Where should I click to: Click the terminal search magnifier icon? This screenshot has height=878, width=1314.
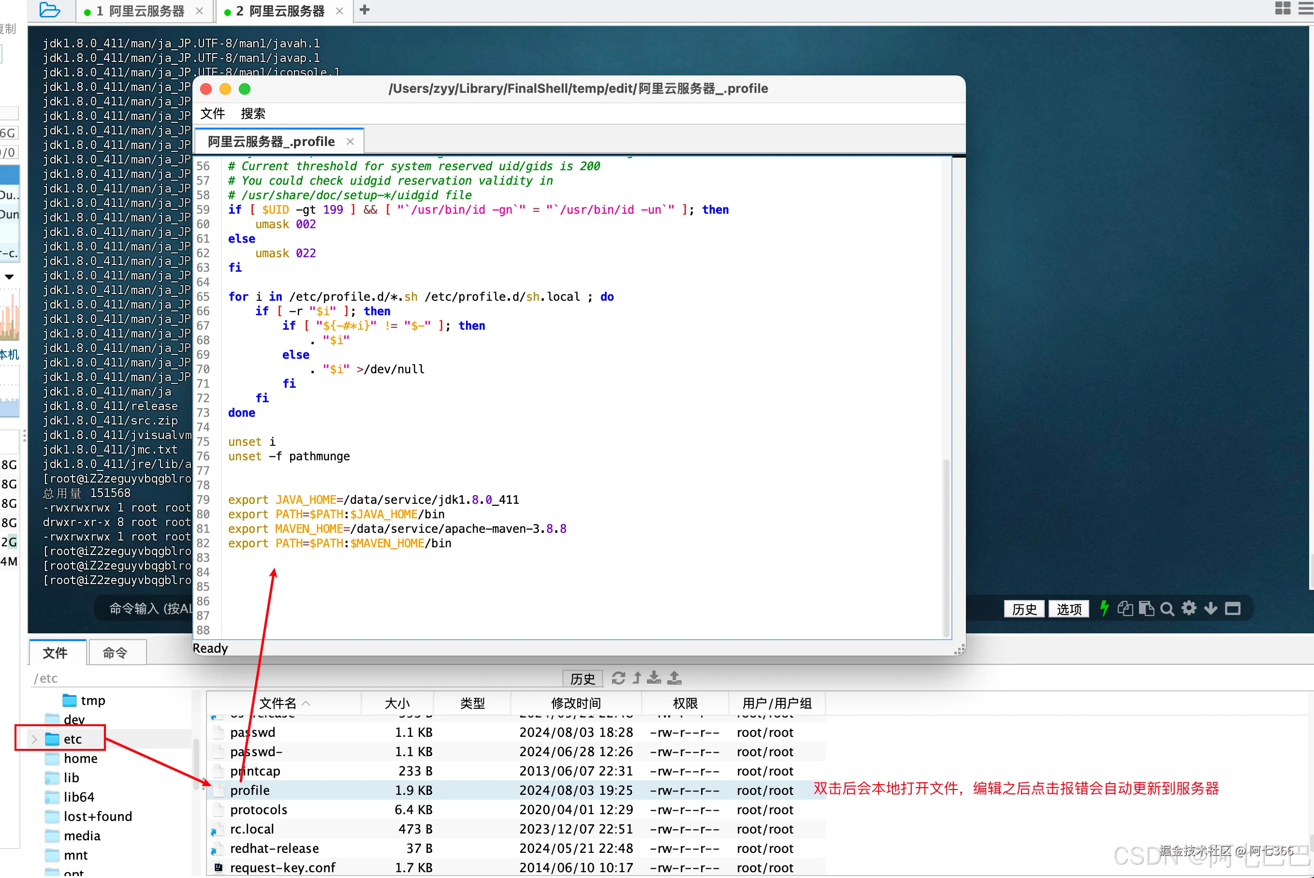1167,609
